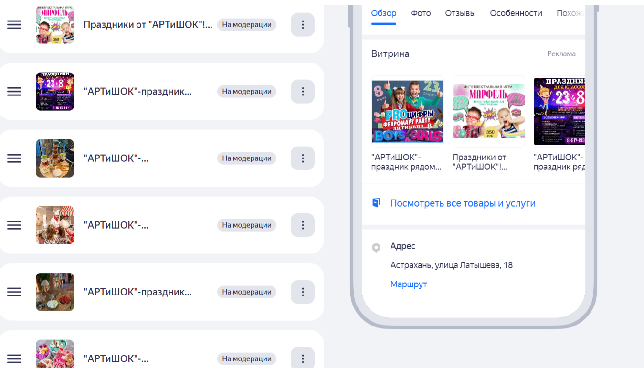The width and height of the screenshot is (644, 379).
Task: Click the catalog icon beside "Посмотреть все товары"
Action: [x=376, y=203]
